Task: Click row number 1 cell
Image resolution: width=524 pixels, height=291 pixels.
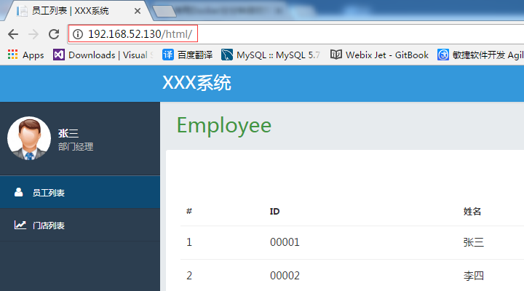Action: (189, 242)
